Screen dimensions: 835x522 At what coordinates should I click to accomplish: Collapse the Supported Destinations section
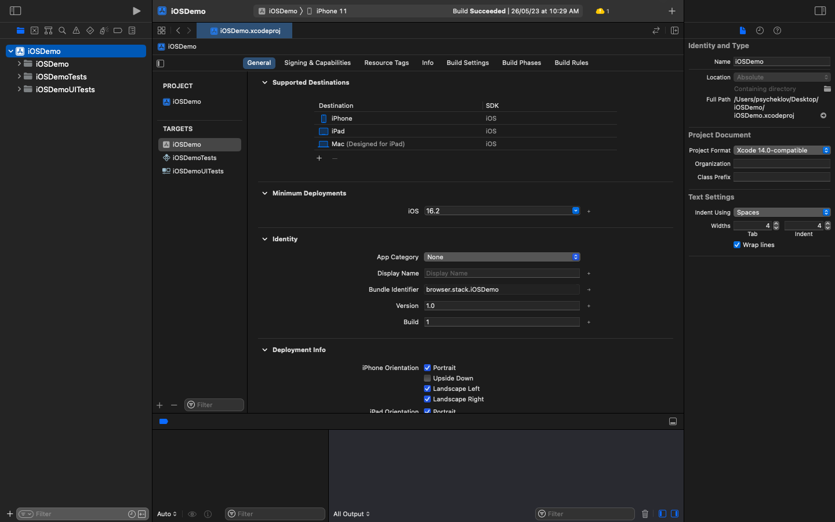tap(265, 82)
